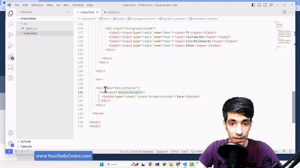
Task: Open the Remote Explorer view
Action: coord(10,67)
